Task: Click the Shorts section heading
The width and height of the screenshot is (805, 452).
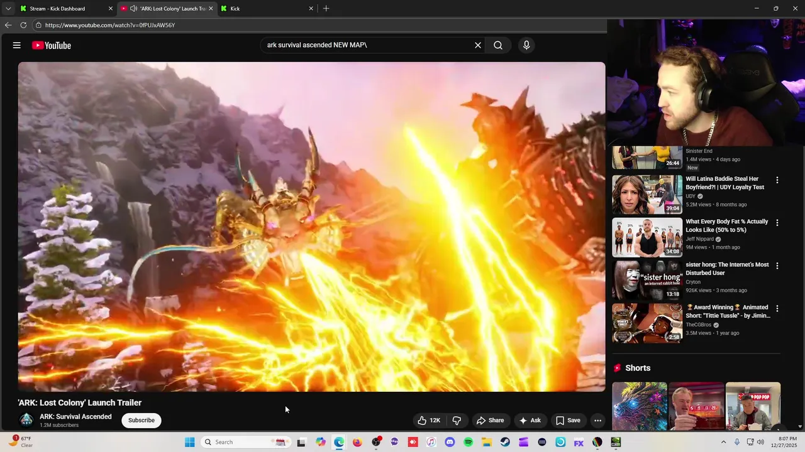Action: point(638,368)
